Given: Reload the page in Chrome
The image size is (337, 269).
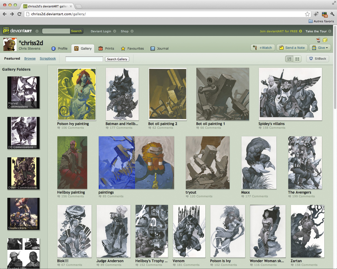Looking at the screenshot, I should (19, 14).
